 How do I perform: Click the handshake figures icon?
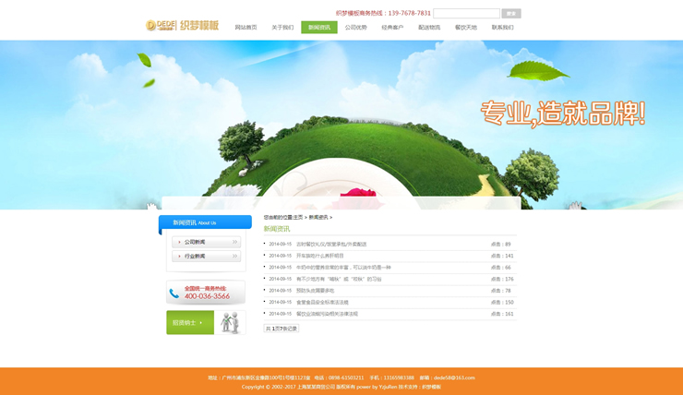(230, 322)
